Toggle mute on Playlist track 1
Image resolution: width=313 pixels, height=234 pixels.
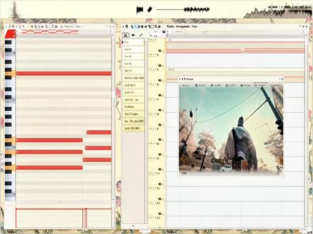coord(160,51)
